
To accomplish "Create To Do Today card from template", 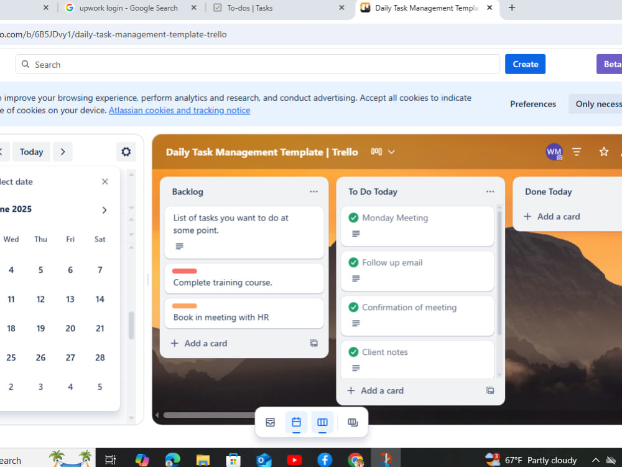I will [x=490, y=391].
